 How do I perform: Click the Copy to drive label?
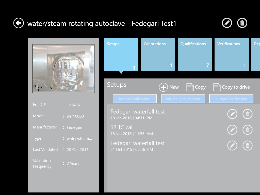click(236, 87)
